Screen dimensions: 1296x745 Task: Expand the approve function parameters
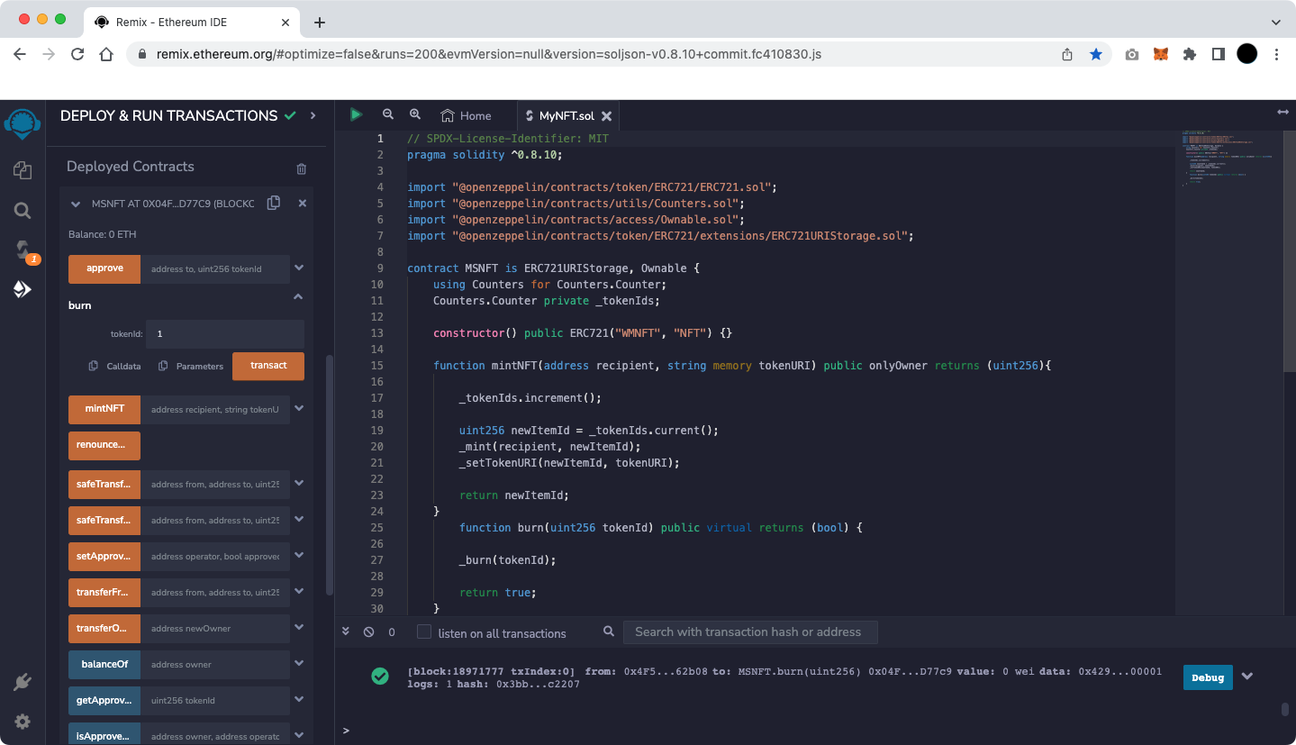coord(299,268)
